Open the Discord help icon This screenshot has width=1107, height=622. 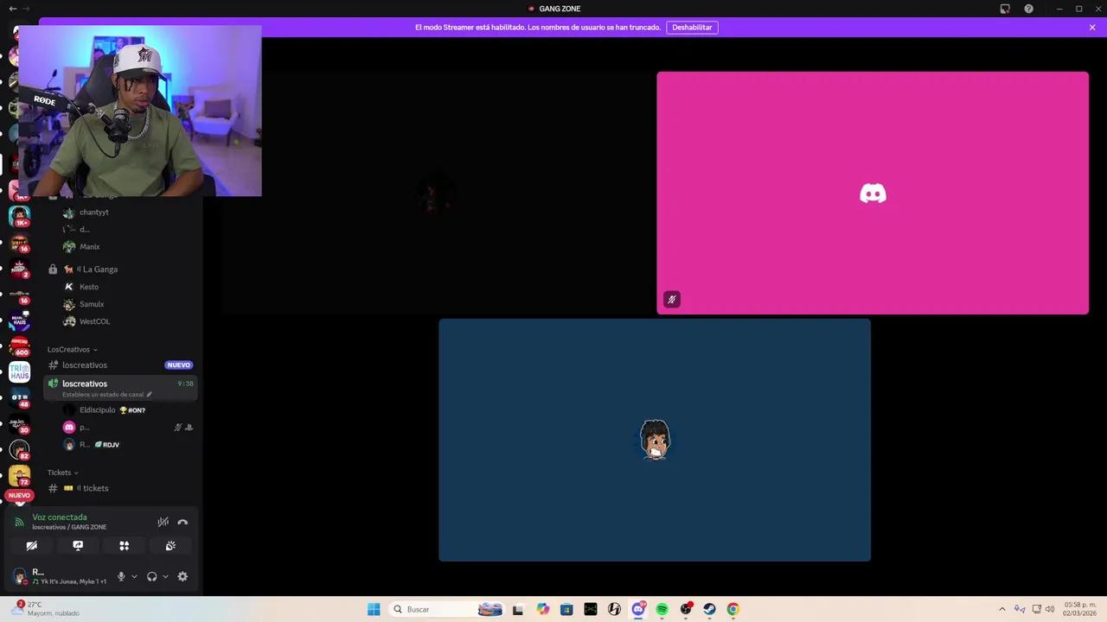tap(1028, 9)
